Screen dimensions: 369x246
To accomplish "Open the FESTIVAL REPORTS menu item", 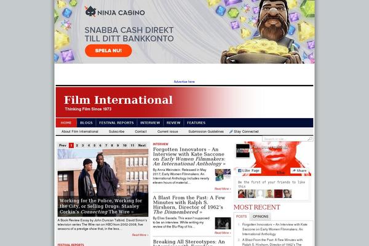I will 116,122.
